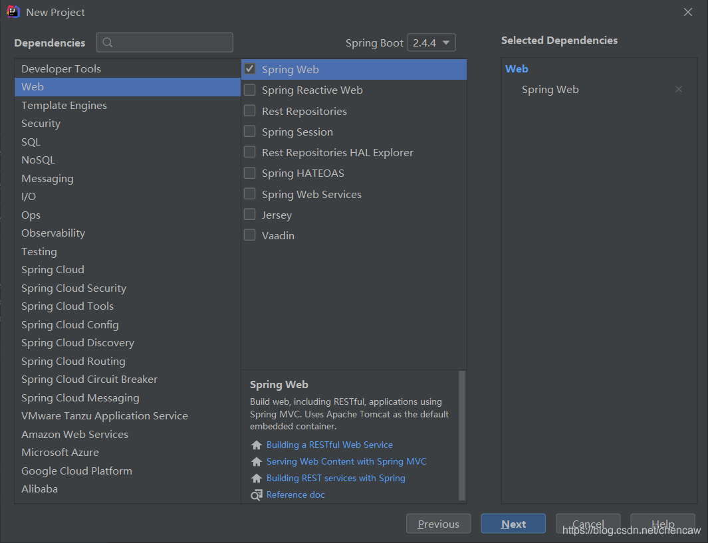Choose the Alibaba category
The image size is (708, 543).
(x=128, y=489)
